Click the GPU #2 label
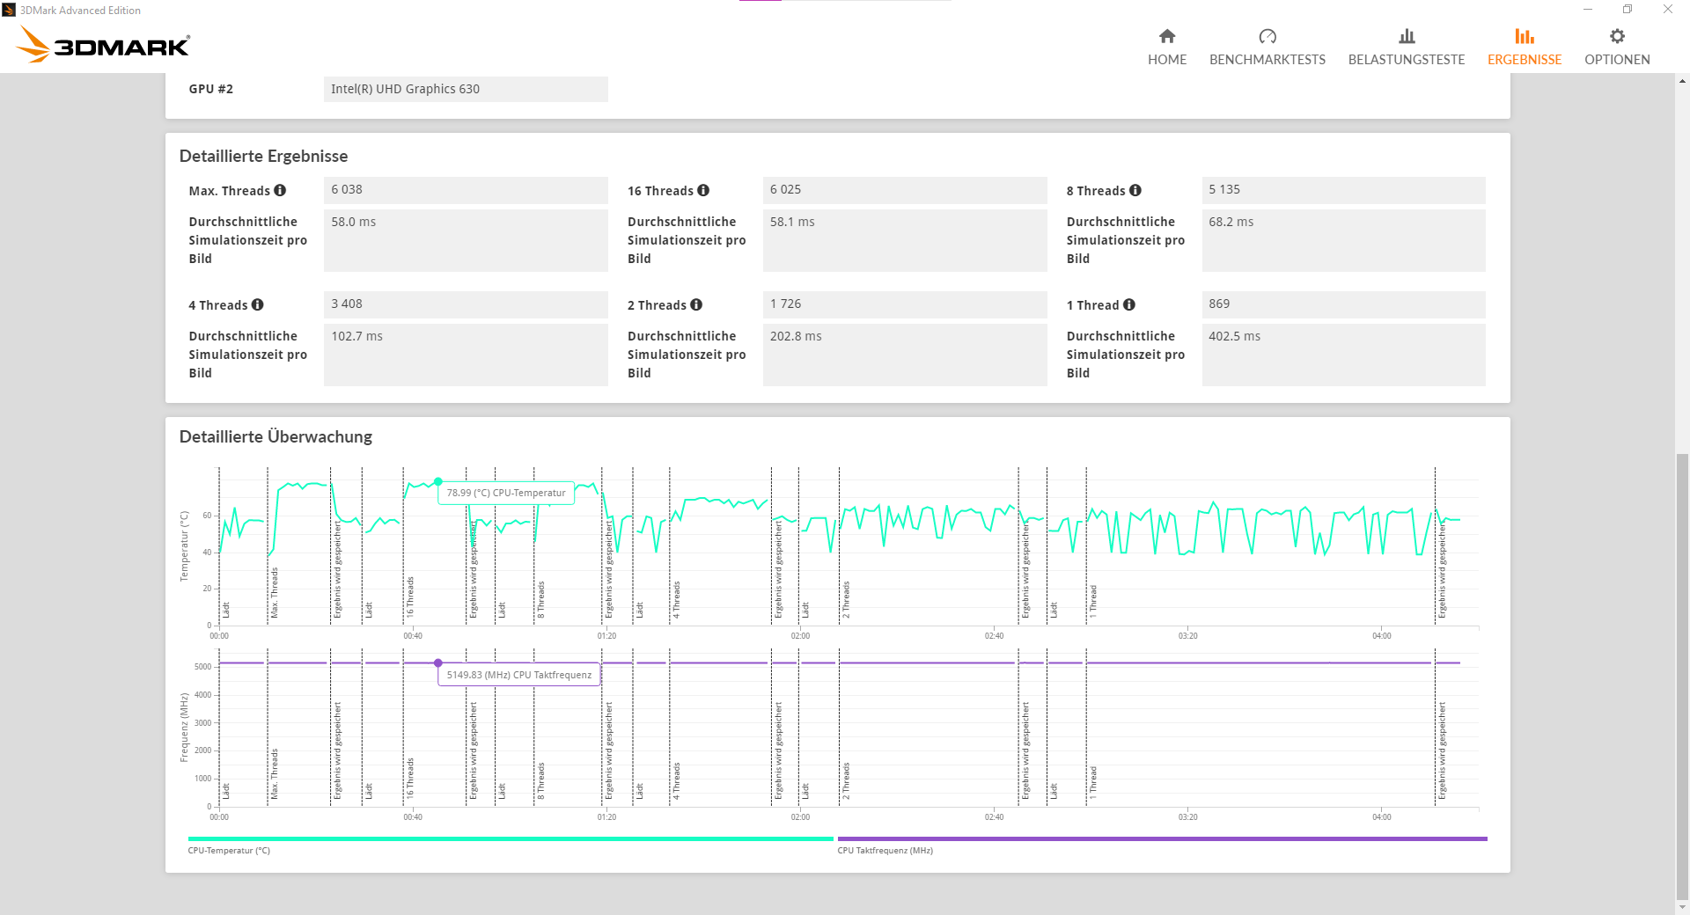1690x915 pixels. point(211,89)
